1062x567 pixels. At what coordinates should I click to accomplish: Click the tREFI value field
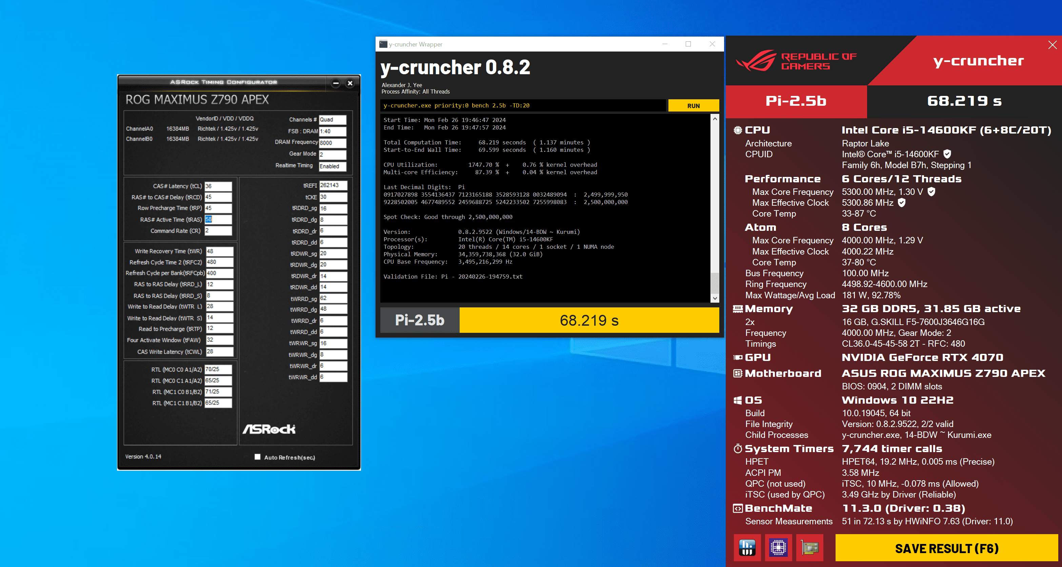pyautogui.click(x=333, y=185)
